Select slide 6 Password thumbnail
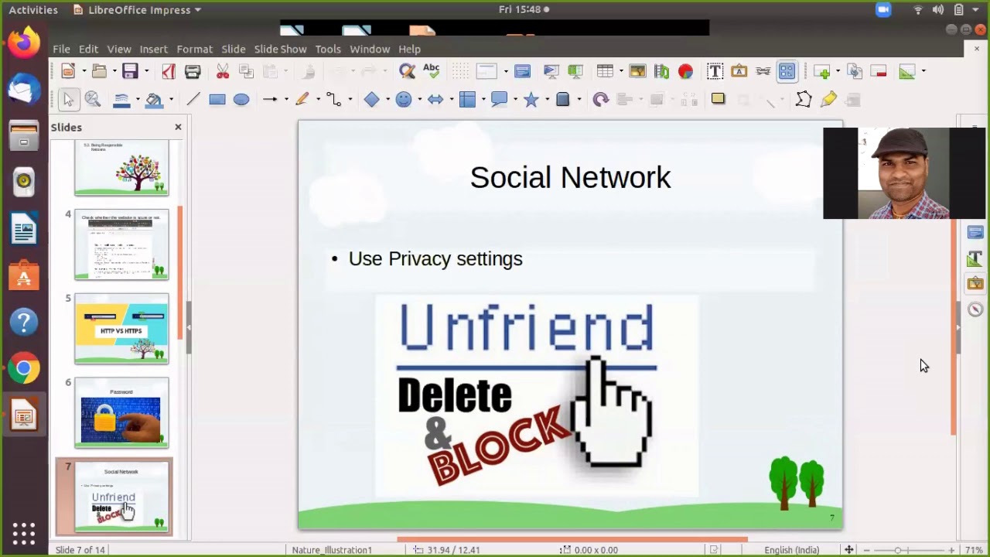Image resolution: width=990 pixels, height=557 pixels. click(121, 413)
